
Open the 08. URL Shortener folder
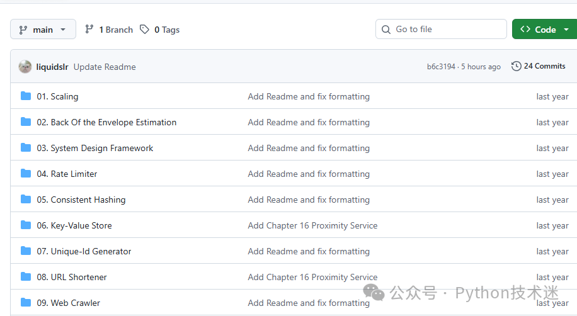[x=72, y=277]
